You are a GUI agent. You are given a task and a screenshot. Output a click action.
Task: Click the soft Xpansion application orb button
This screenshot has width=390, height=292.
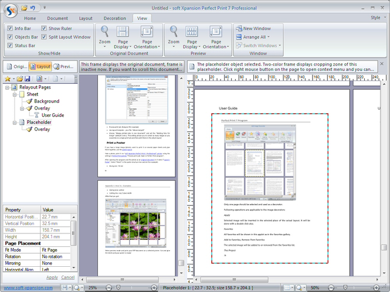[11, 11]
